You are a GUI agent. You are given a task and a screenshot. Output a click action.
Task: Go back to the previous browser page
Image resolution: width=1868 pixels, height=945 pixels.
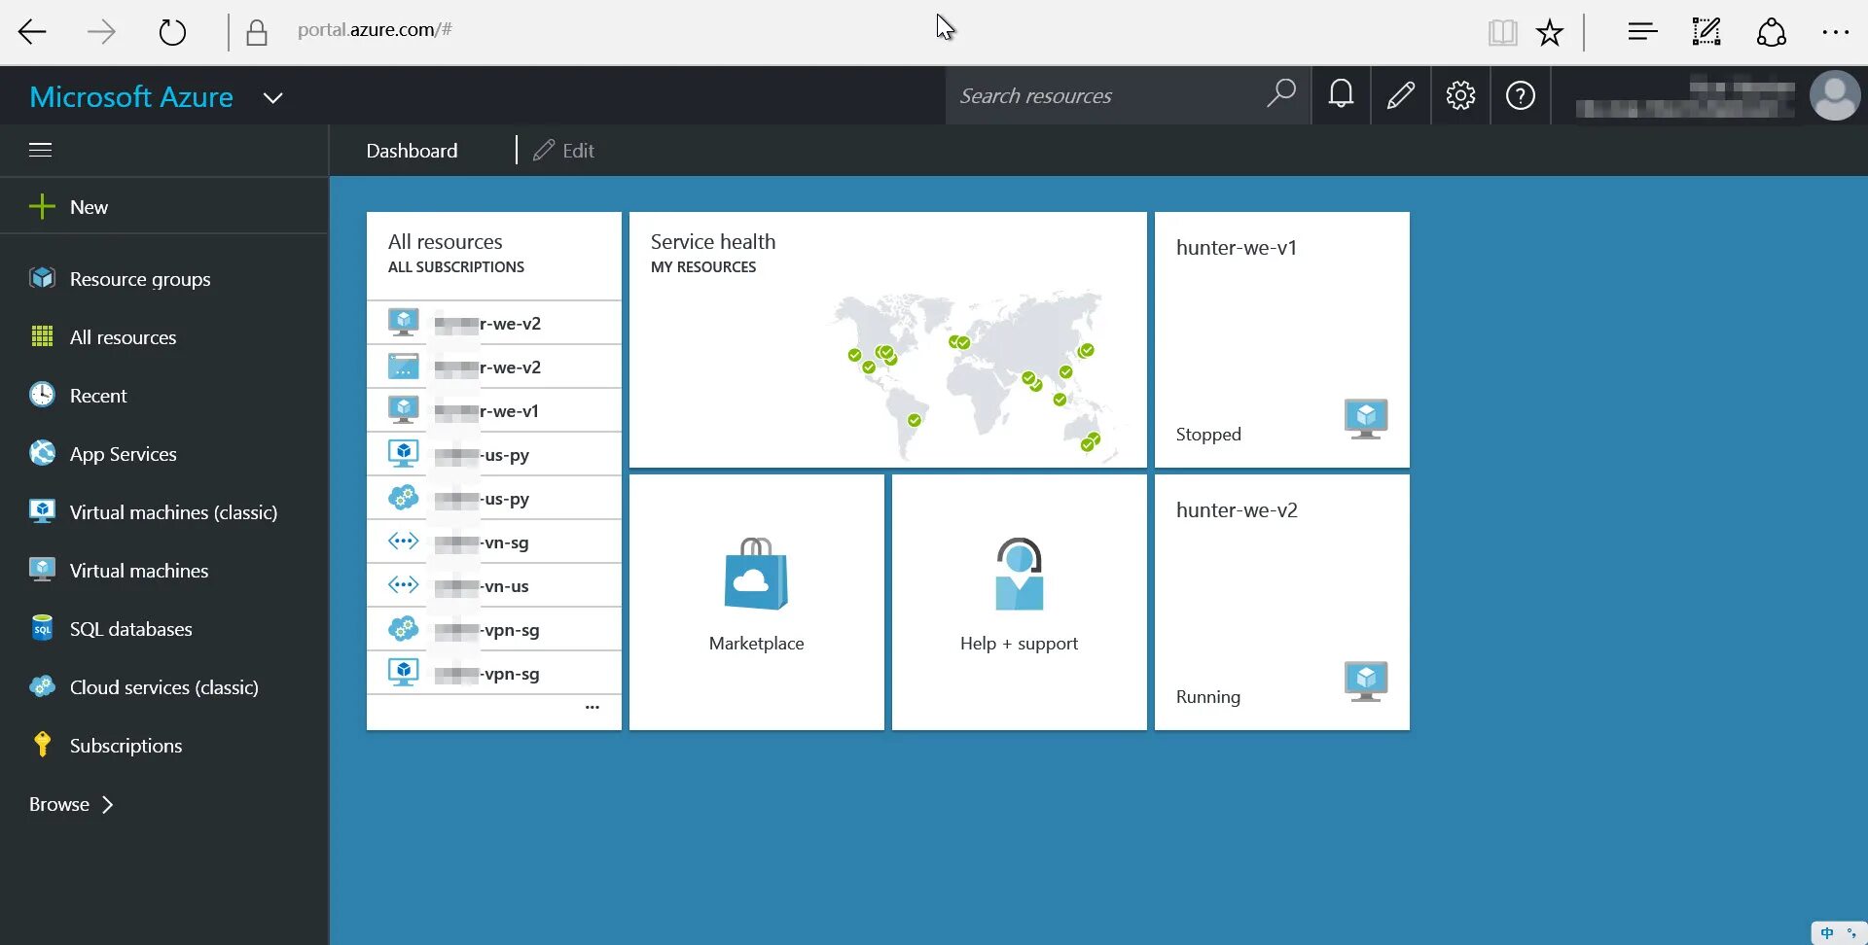(x=33, y=32)
